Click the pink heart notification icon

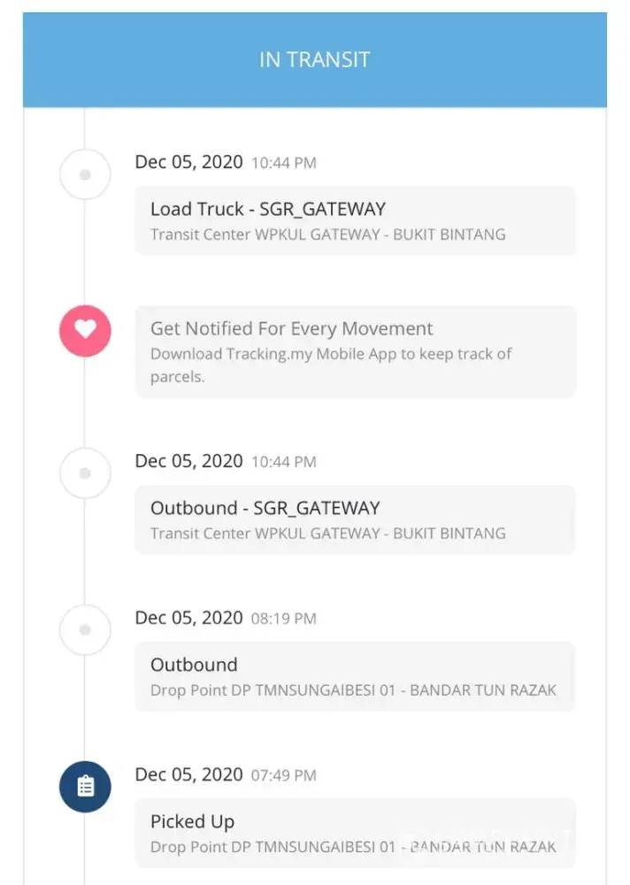[x=85, y=329]
